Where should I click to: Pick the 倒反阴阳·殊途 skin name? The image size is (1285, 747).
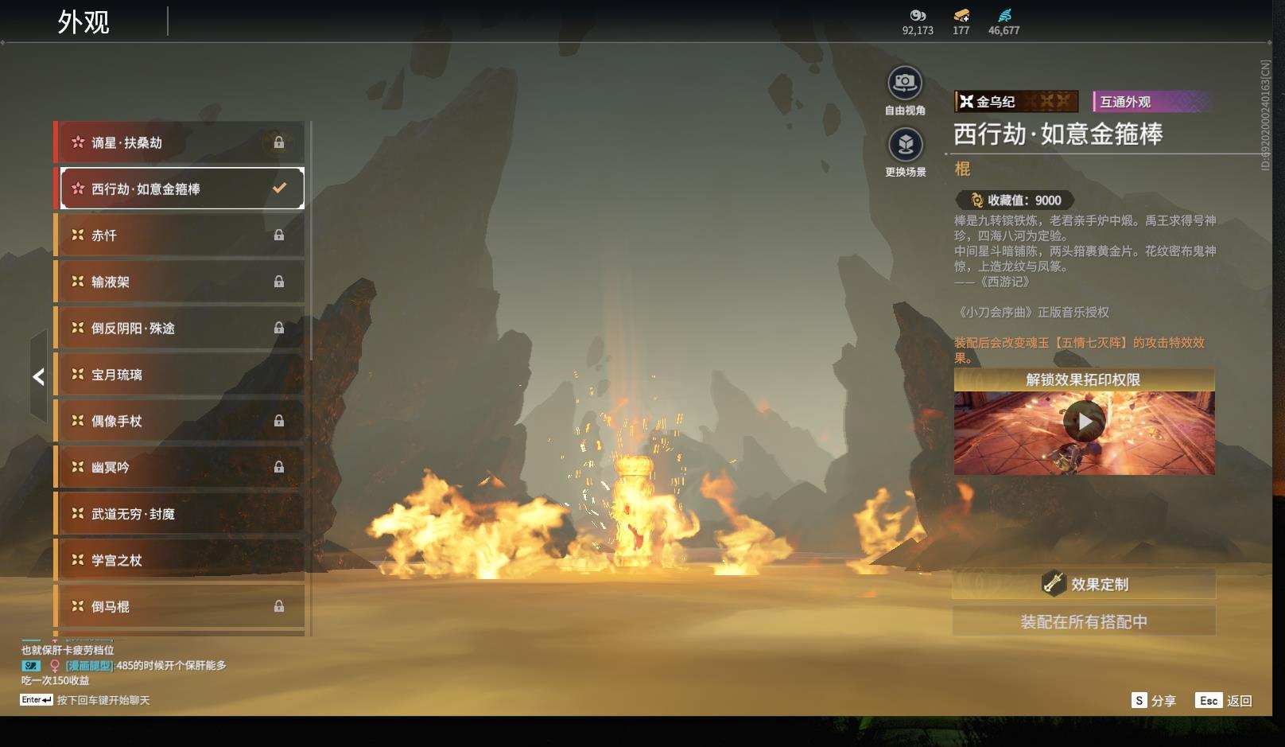(133, 328)
